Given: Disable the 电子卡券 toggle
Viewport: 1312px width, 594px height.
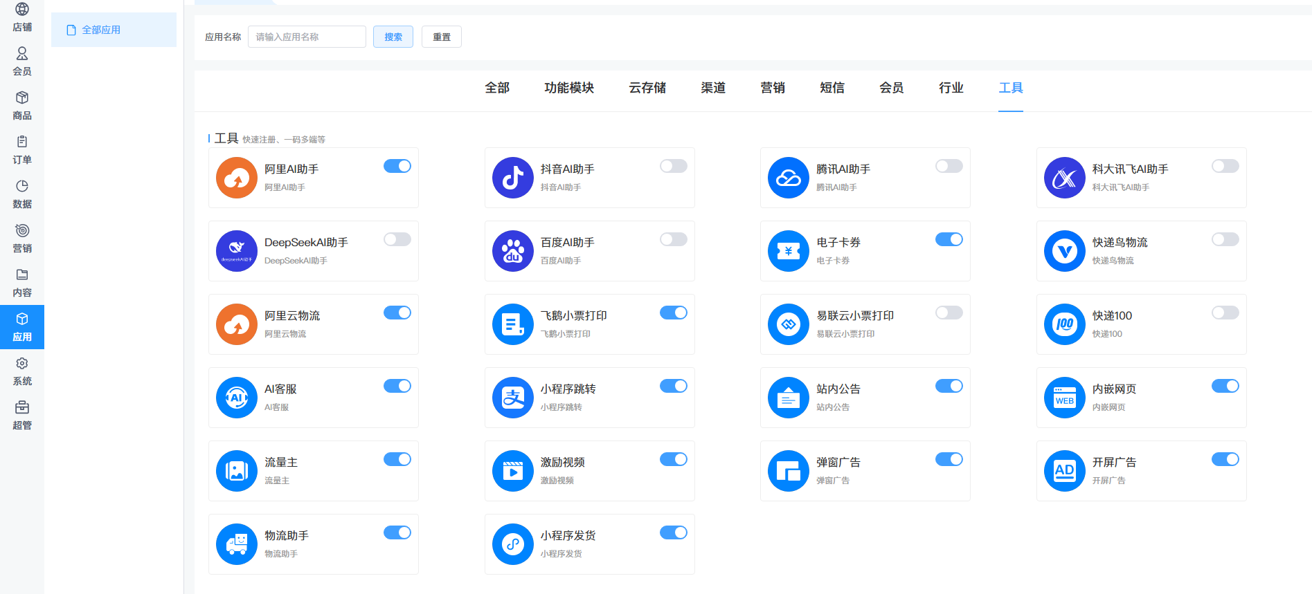Looking at the screenshot, I should click(949, 239).
